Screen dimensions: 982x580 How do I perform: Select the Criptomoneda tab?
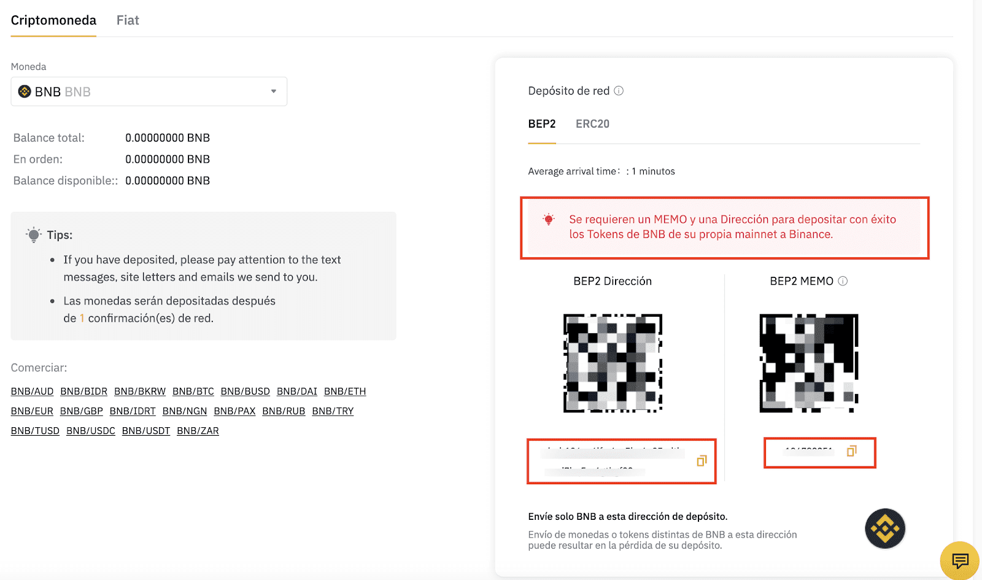coord(53,20)
